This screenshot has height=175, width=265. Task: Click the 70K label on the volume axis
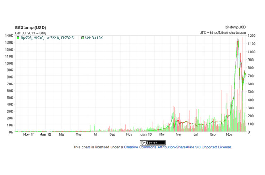[10, 84]
